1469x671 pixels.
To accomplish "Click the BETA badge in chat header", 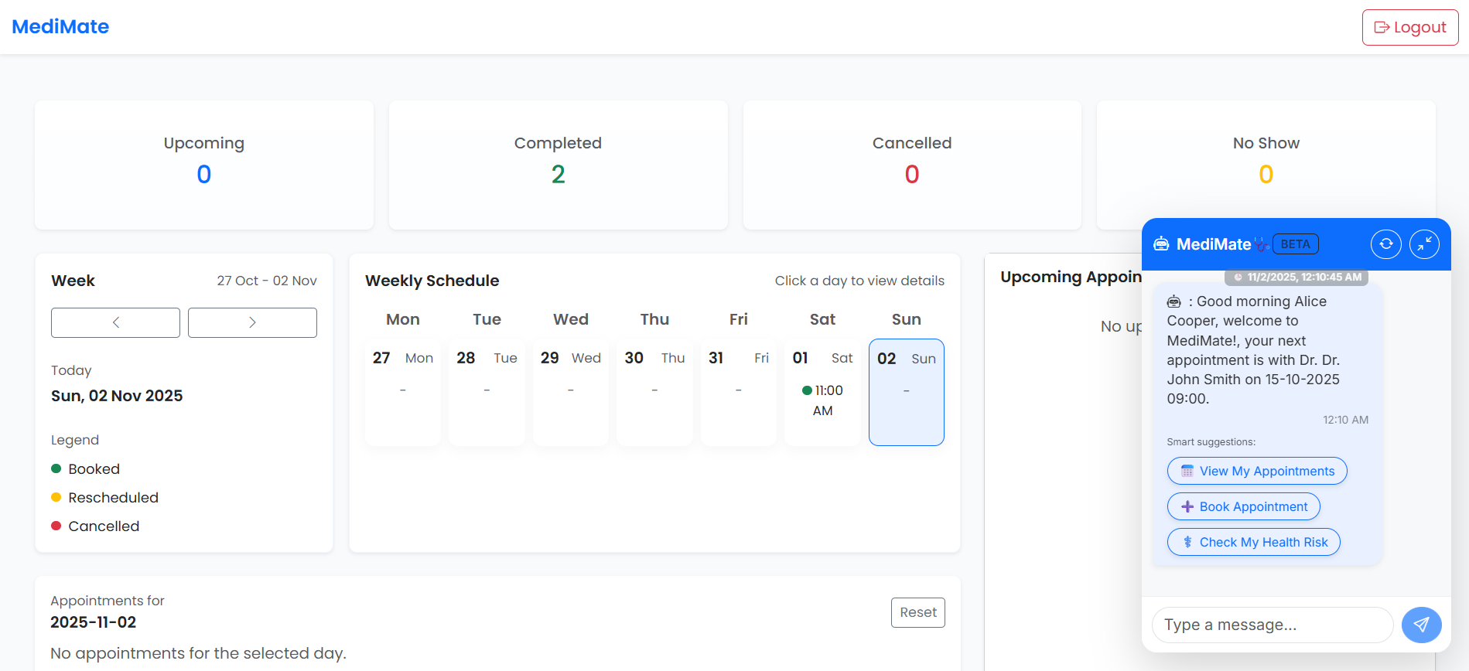I will pyautogui.click(x=1295, y=244).
